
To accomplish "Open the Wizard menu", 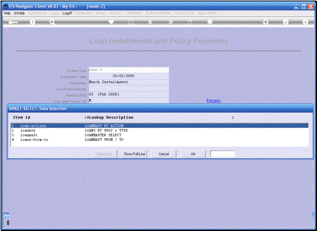I will pos(101,13).
